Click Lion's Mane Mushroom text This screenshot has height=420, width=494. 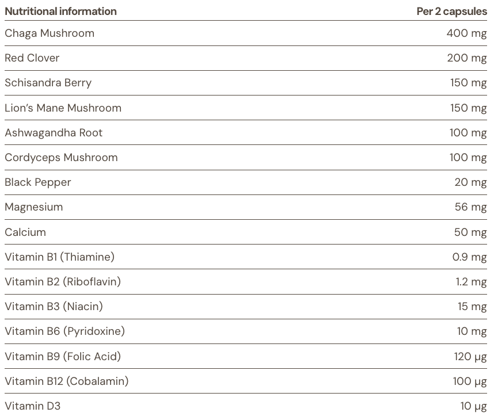point(63,108)
